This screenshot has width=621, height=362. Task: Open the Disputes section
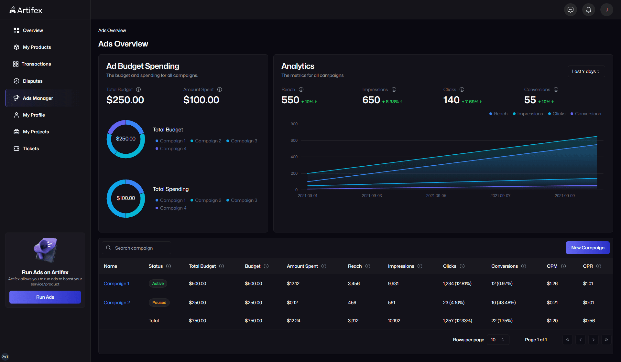click(32, 81)
